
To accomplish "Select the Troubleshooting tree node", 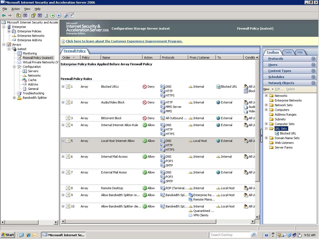I will pyautogui.click(x=33, y=93).
